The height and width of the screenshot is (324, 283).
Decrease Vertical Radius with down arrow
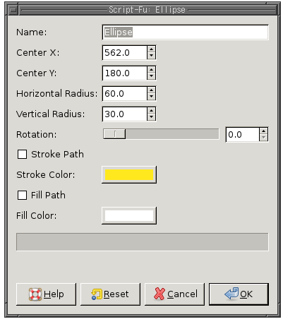coord(151,117)
